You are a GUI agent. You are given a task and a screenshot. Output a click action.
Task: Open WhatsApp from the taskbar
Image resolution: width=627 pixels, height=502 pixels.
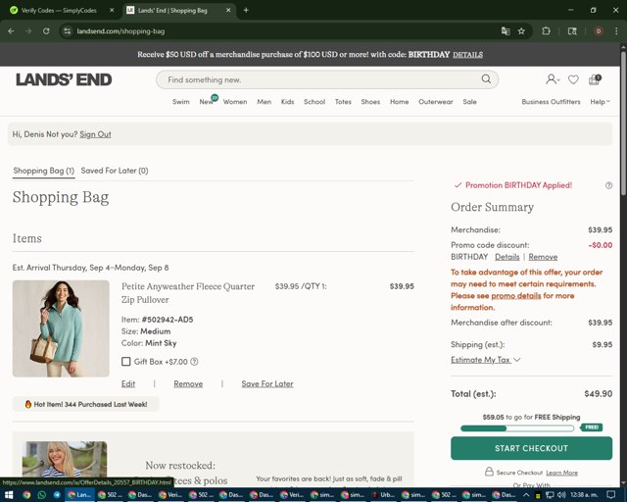pos(41,495)
